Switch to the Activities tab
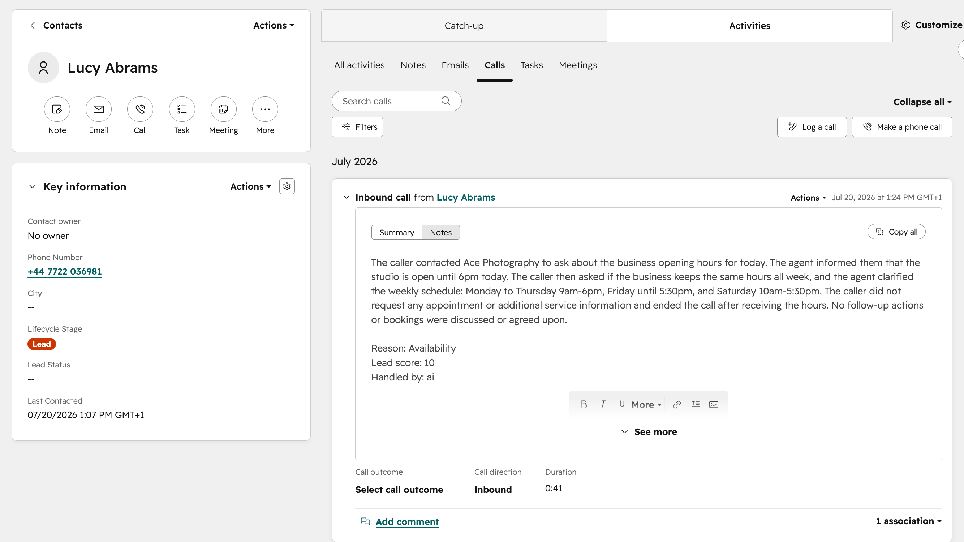This screenshot has width=964, height=542. pyautogui.click(x=750, y=26)
